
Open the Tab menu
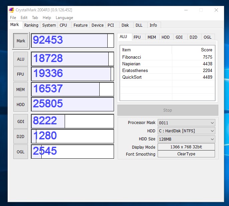(x=35, y=18)
